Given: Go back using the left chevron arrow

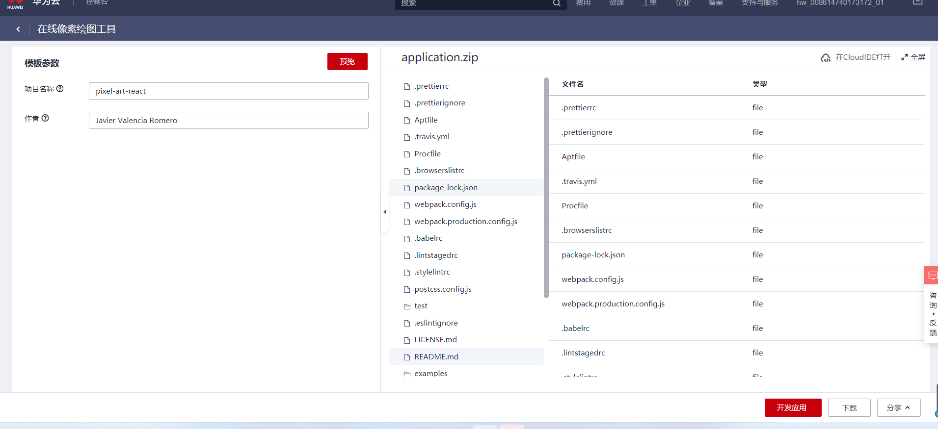Looking at the screenshot, I should (18, 29).
